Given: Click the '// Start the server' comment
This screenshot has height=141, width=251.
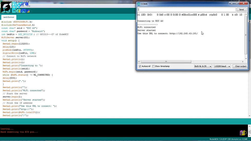Looking at the screenshot, I should (x=15, y=94).
